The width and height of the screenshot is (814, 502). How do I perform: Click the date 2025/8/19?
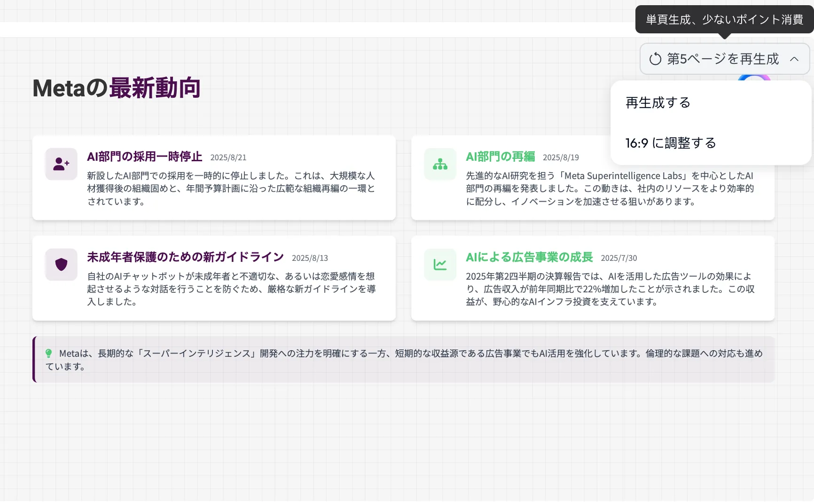coord(561,157)
